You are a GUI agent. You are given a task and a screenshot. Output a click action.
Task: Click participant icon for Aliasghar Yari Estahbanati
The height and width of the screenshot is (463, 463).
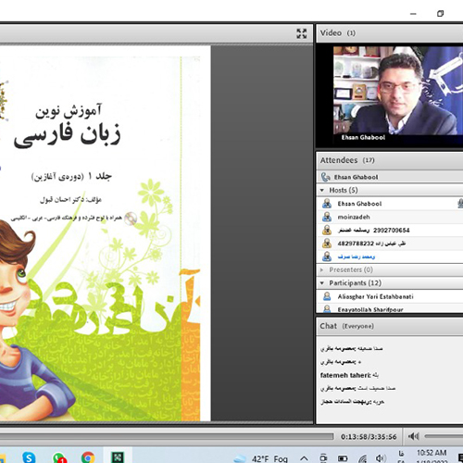(x=327, y=296)
